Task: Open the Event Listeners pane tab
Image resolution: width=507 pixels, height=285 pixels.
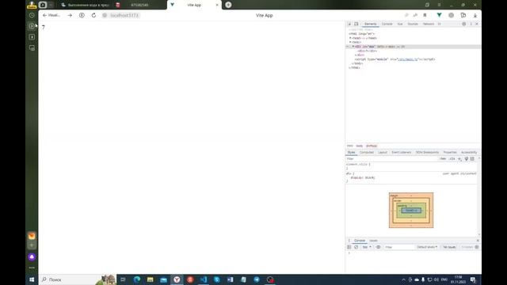Action: click(x=402, y=152)
